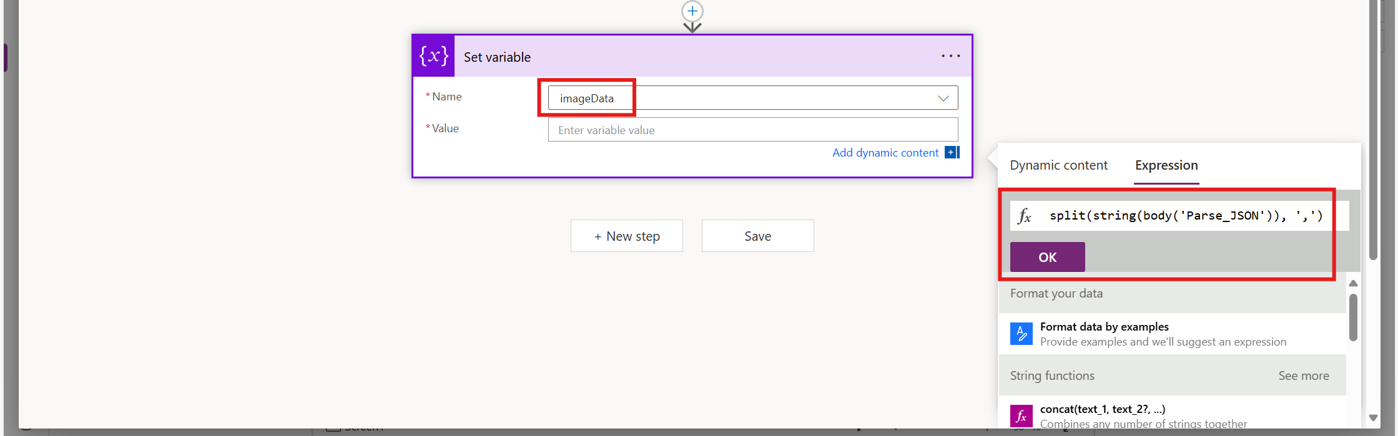Open the Set variable ellipsis menu

pyautogui.click(x=950, y=56)
